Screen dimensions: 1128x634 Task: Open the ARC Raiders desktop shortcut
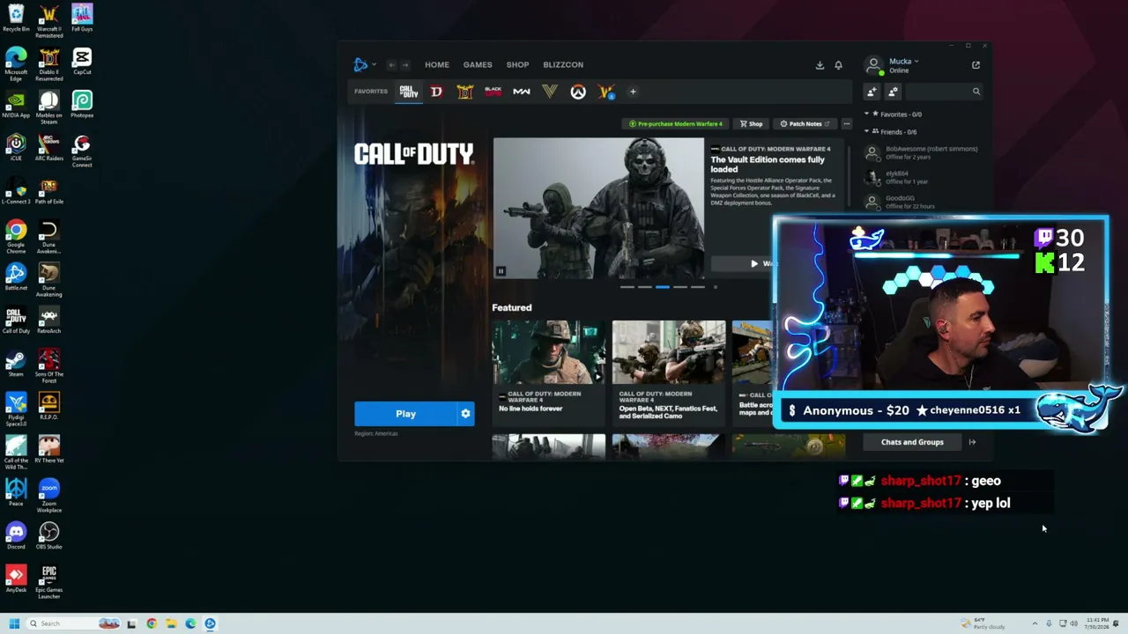pyautogui.click(x=49, y=148)
